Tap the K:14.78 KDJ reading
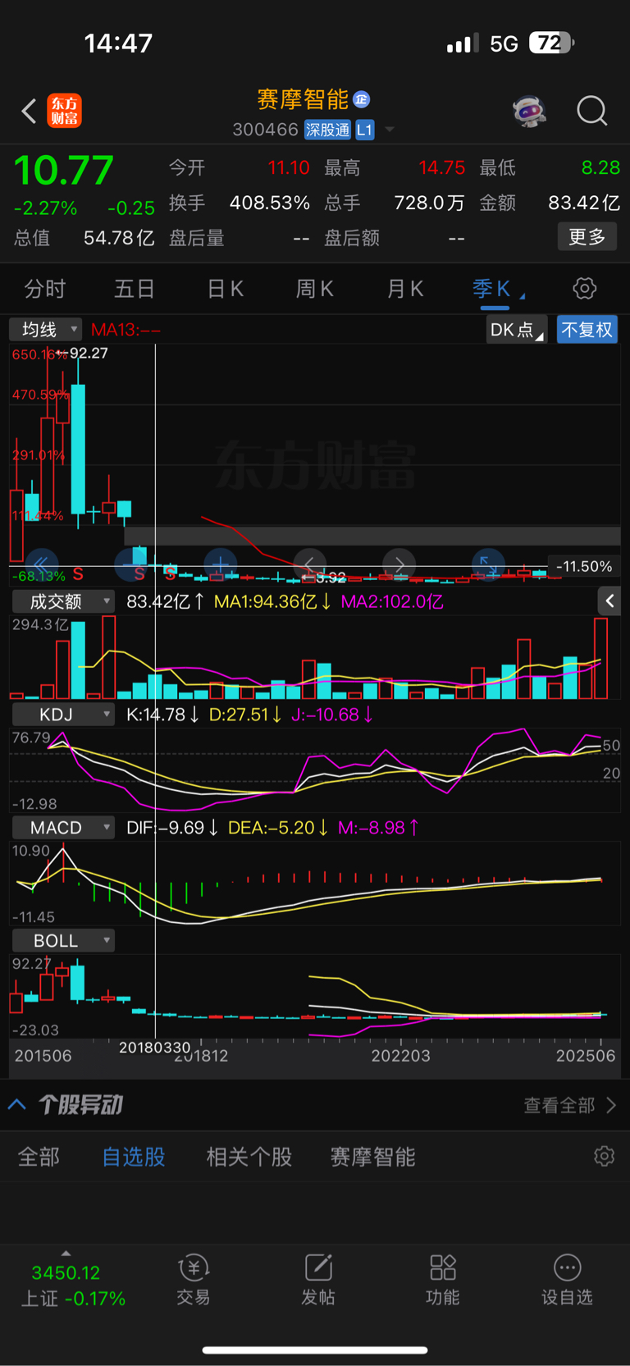The height and width of the screenshot is (1366, 630). tap(162, 715)
